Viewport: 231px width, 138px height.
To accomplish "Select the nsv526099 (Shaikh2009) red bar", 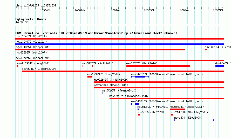I will coord(159,82).
